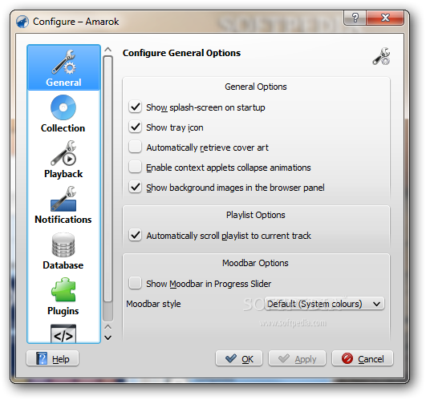
Task: Open the General settings wrench icon
Action: 64,62
